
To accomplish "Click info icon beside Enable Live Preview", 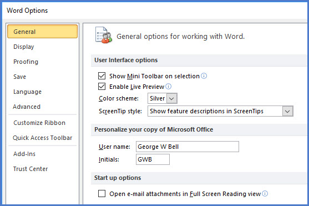I will click(x=169, y=86).
